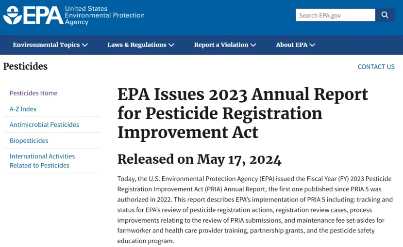Focus the Search EPA.gov field
This screenshot has width=403, height=247.
pyautogui.click(x=335, y=15)
